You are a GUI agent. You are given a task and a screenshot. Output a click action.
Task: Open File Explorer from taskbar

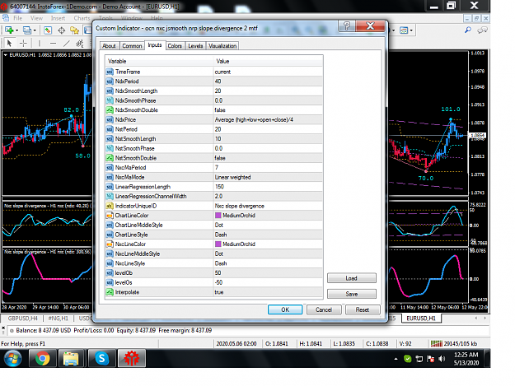coord(71,358)
